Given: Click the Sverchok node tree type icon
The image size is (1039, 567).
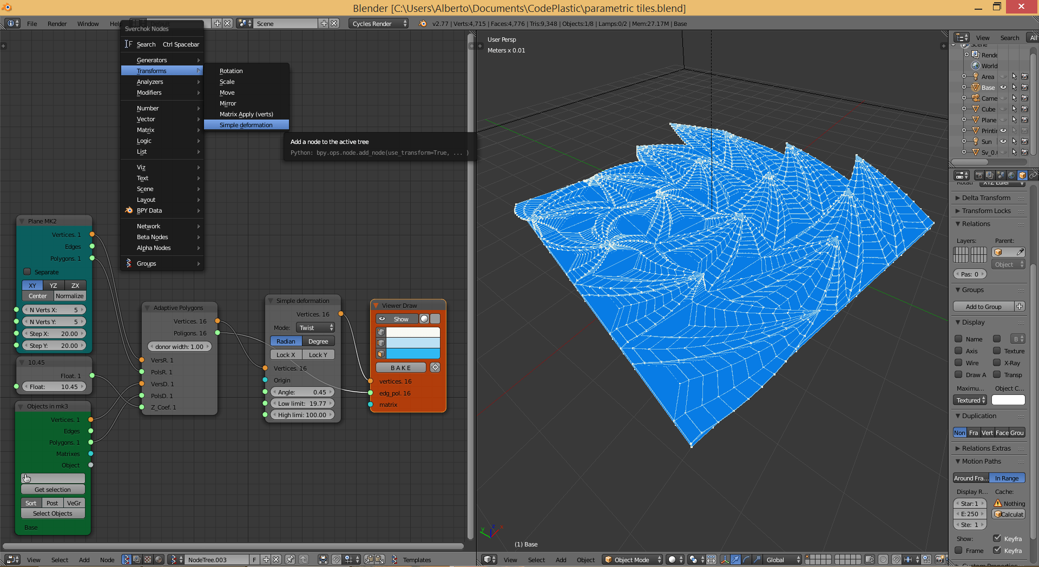Looking at the screenshot, I should point(126,559).
